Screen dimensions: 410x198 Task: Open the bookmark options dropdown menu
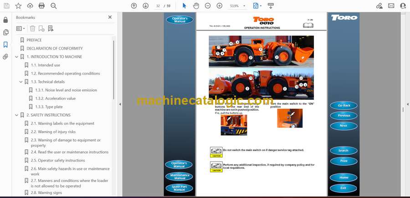(x=20, y=29)
